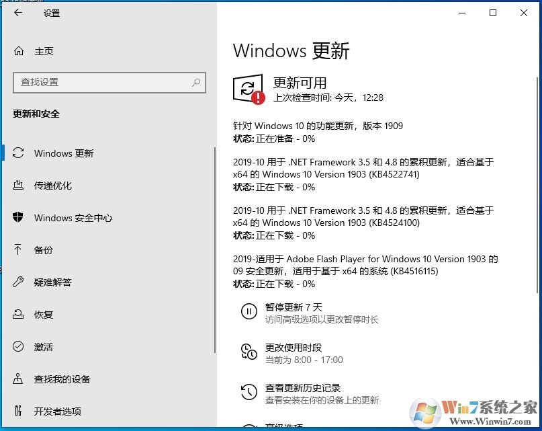Click the back arrow at top left
The height and width of the screenshot is (431, 542).
(x=18, y=13)
